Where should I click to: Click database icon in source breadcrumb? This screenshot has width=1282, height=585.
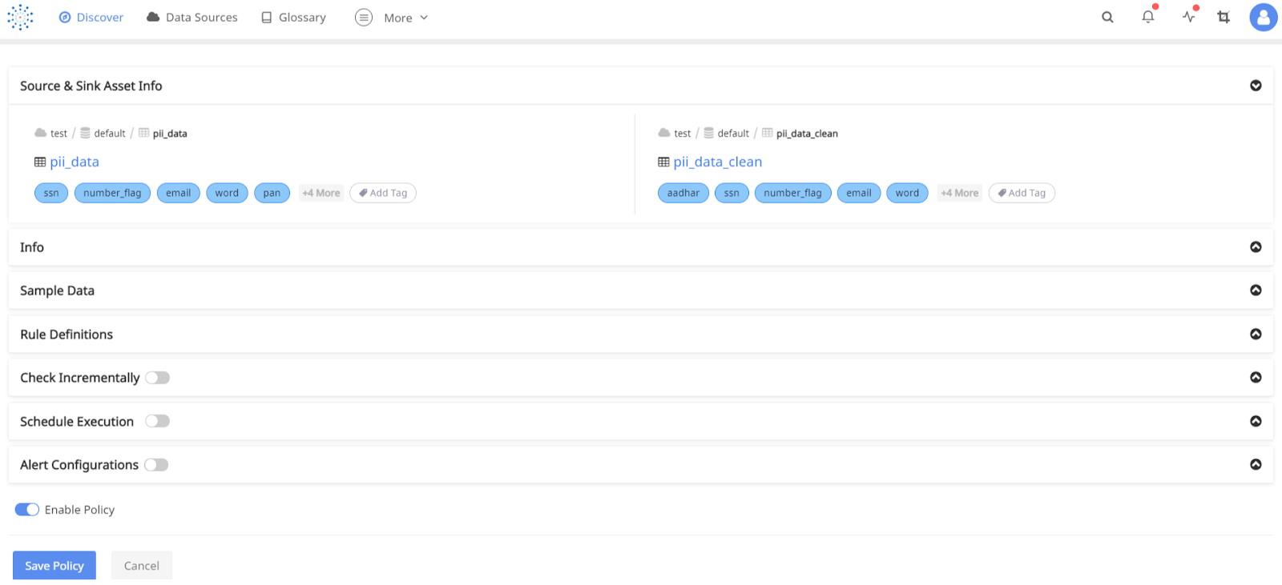[x=85, y=133]
